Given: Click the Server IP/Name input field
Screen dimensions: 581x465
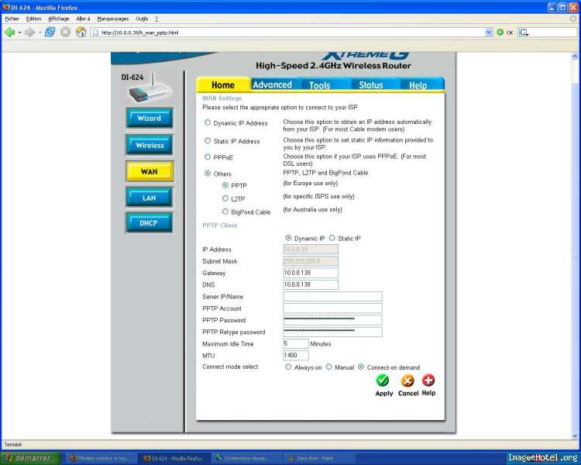Looking at the screenshot, I should click(x=332, y=296).
